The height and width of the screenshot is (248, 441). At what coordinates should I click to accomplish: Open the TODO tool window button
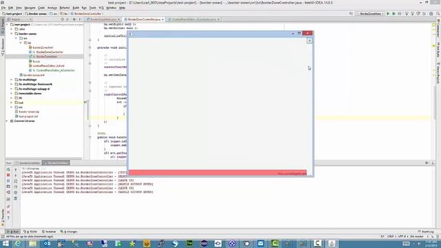pyautogui.click(x=30, y=231)
